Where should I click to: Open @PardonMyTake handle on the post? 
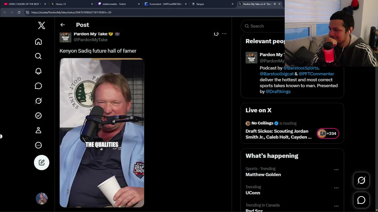point(91,40)
